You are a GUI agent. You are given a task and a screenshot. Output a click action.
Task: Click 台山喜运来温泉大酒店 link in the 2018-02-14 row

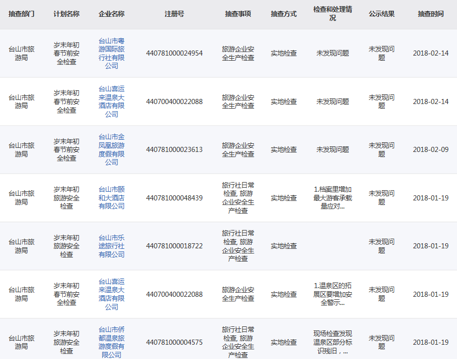tap(111, 101)
